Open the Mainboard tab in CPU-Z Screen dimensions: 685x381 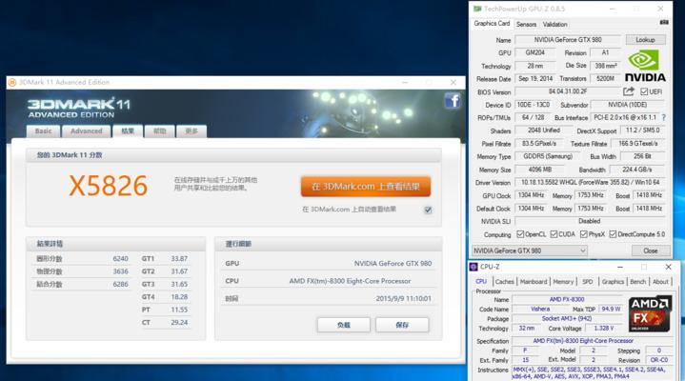(534, 282)
